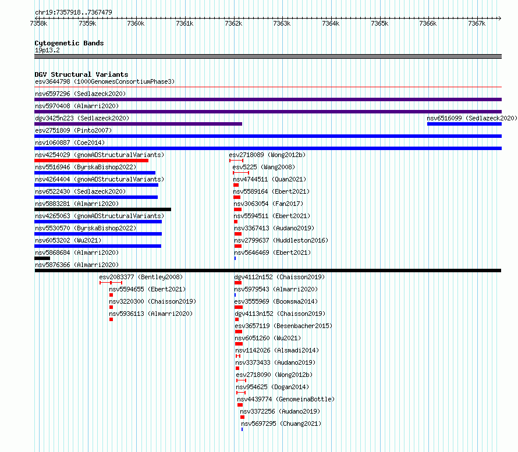Open the nsv5970408 (Almarri2020) variant label
The height and width of the screenshot is (452, 518).
click(77, 106)
